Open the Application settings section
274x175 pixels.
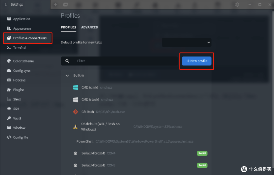[21, 19]
